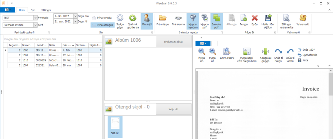This screenshot has width=333, height=139.
Task: Click the Endurraða skjali button
Action: pyautogui.click(x=174, y=42)
